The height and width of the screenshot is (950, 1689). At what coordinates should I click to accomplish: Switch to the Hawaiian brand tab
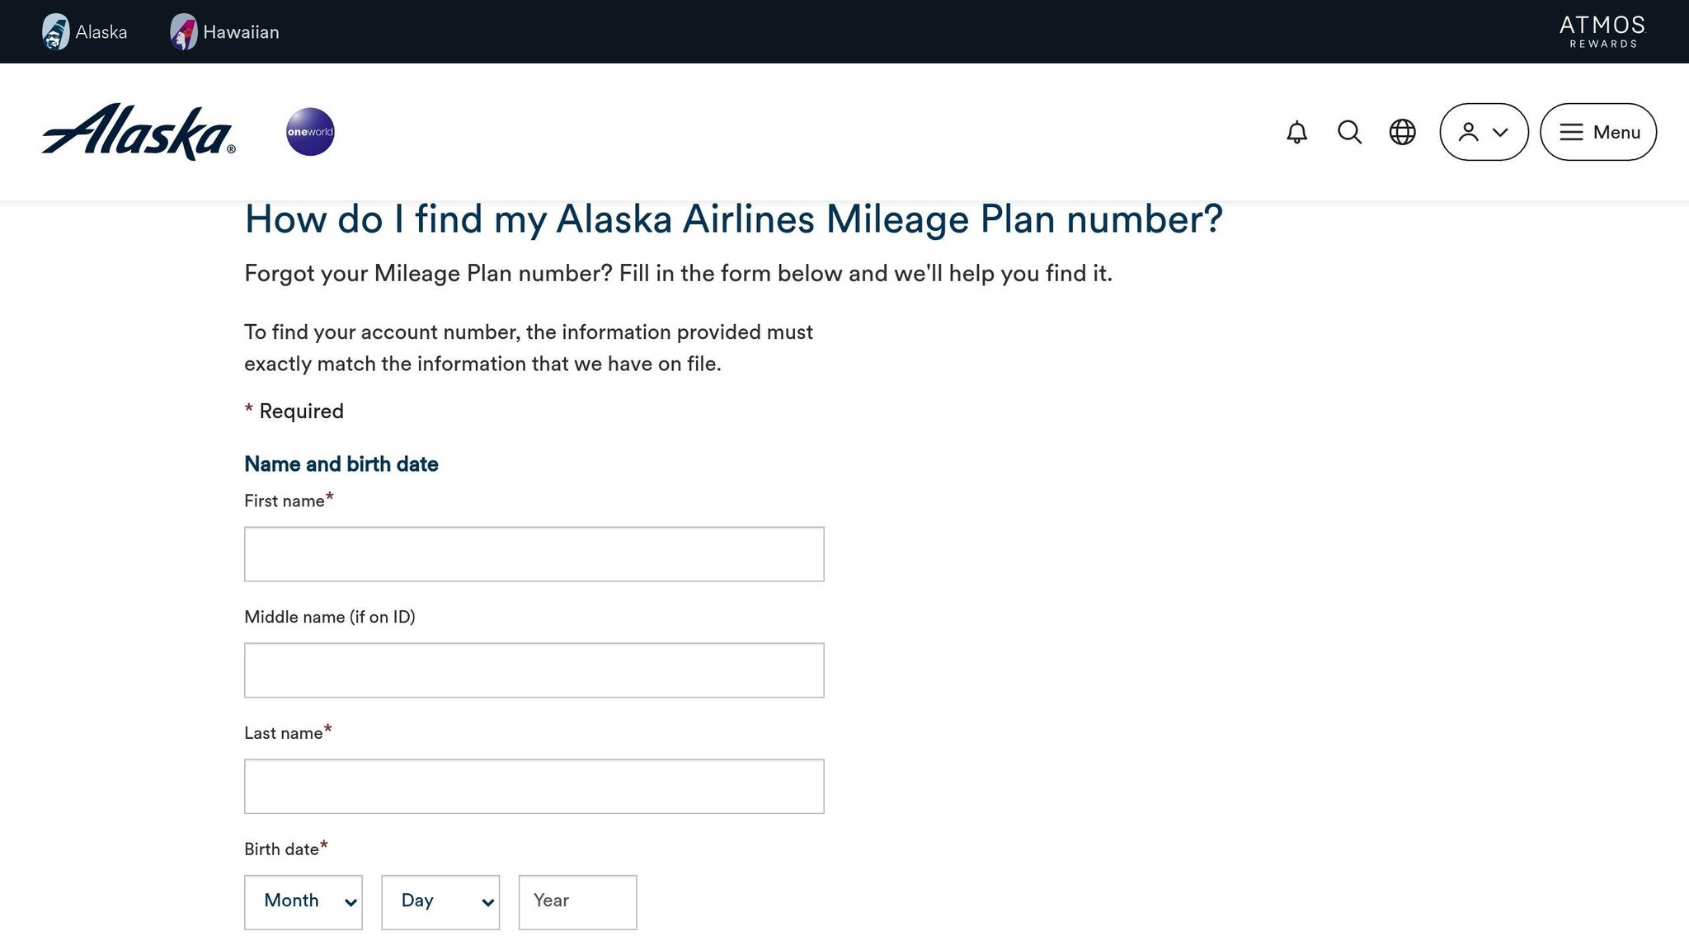(x=224, y=31)
